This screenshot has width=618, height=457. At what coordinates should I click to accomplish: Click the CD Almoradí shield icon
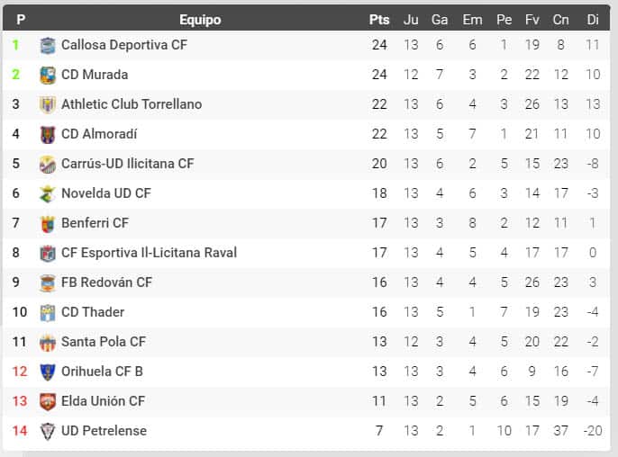tap(48, 134)
